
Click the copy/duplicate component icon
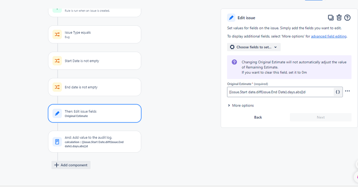pos(331,18)
